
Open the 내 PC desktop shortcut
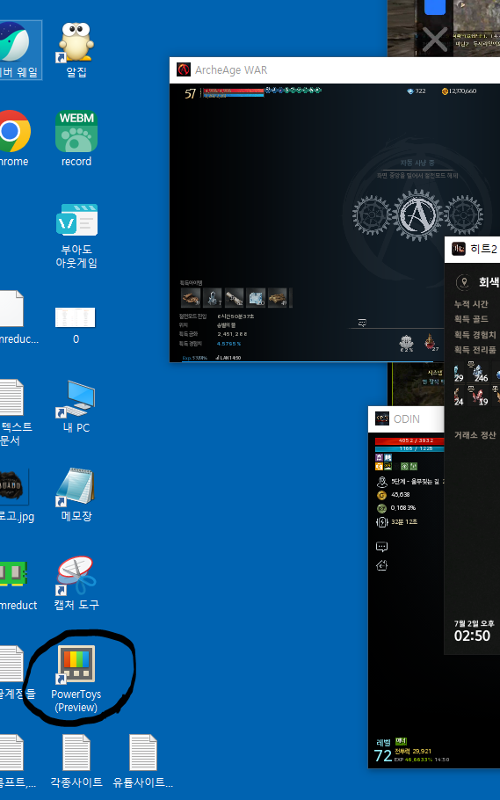(76, 407)
